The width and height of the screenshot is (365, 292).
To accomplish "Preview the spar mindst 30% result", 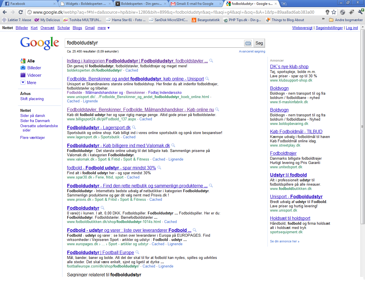I will pos(159,168).
